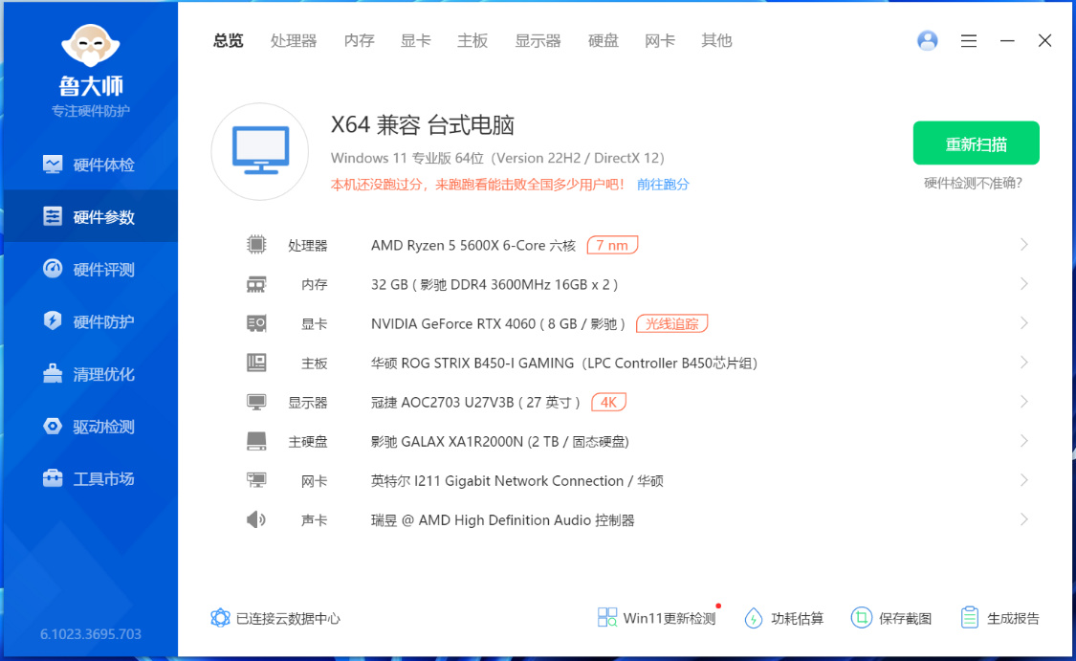The width and height of the screenshot is (1076, 661).
Task: Click 影驰 GALAX XA1R2000N text
Action: coord(499,441)
